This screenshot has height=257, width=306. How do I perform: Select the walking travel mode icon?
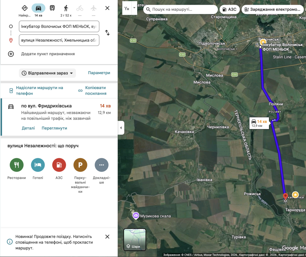[x=66, y=8]
